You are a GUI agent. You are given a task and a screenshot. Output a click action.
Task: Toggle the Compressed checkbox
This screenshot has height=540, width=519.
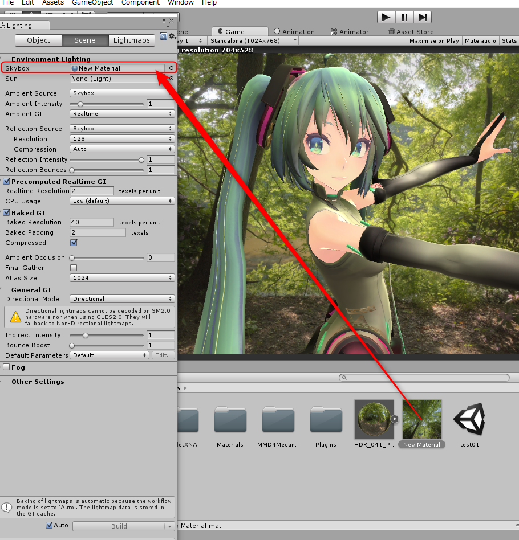[x=74, y=243]
